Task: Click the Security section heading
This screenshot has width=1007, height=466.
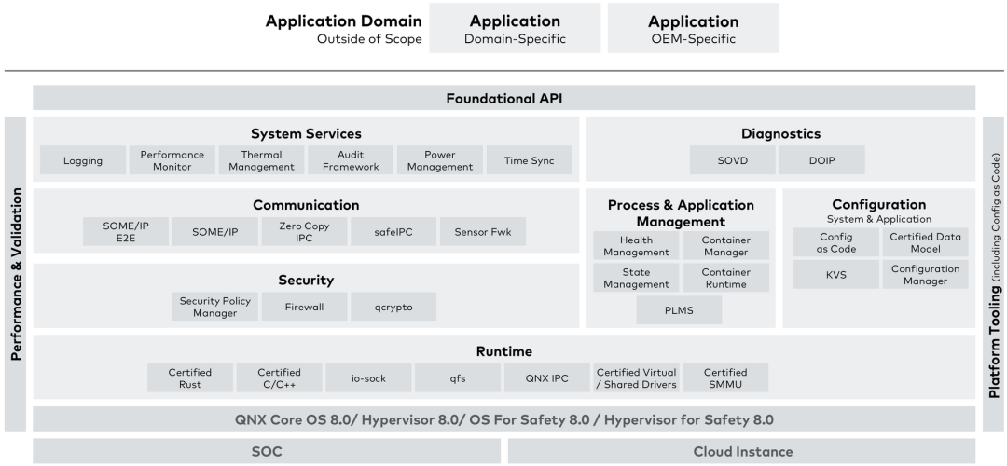Action: 306,281
